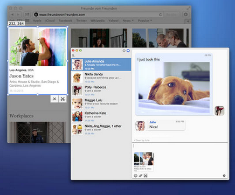Viewport: 235px width, 195px height.
Task: Start a screen capture with the composer scissors icon
Action: point(146,176)
